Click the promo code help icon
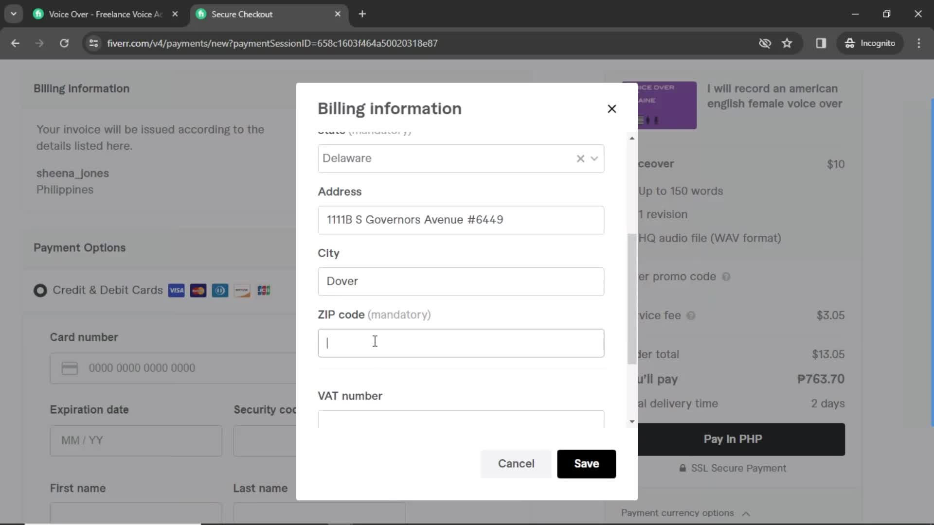The width and height of the screenshot is (934, 525). (x=726, y=277)
